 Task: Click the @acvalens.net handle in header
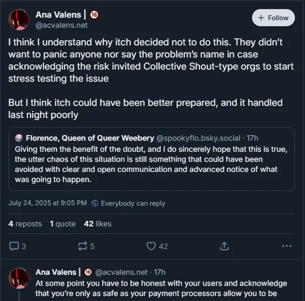pyautogui.click(x=61, y=25)
